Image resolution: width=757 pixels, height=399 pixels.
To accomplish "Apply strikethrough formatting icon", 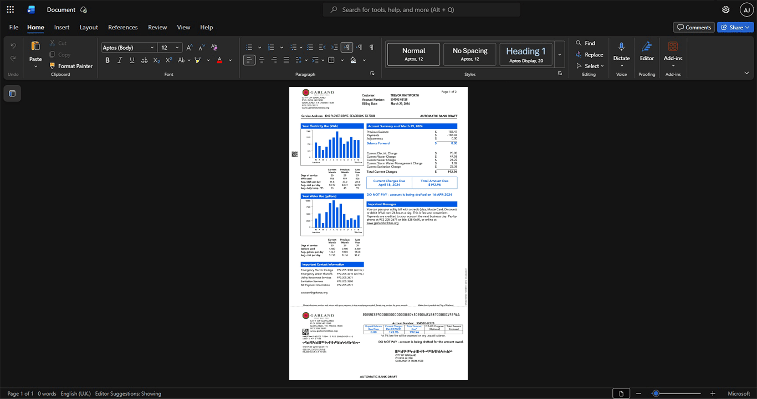I will click(x=144, y=60).
